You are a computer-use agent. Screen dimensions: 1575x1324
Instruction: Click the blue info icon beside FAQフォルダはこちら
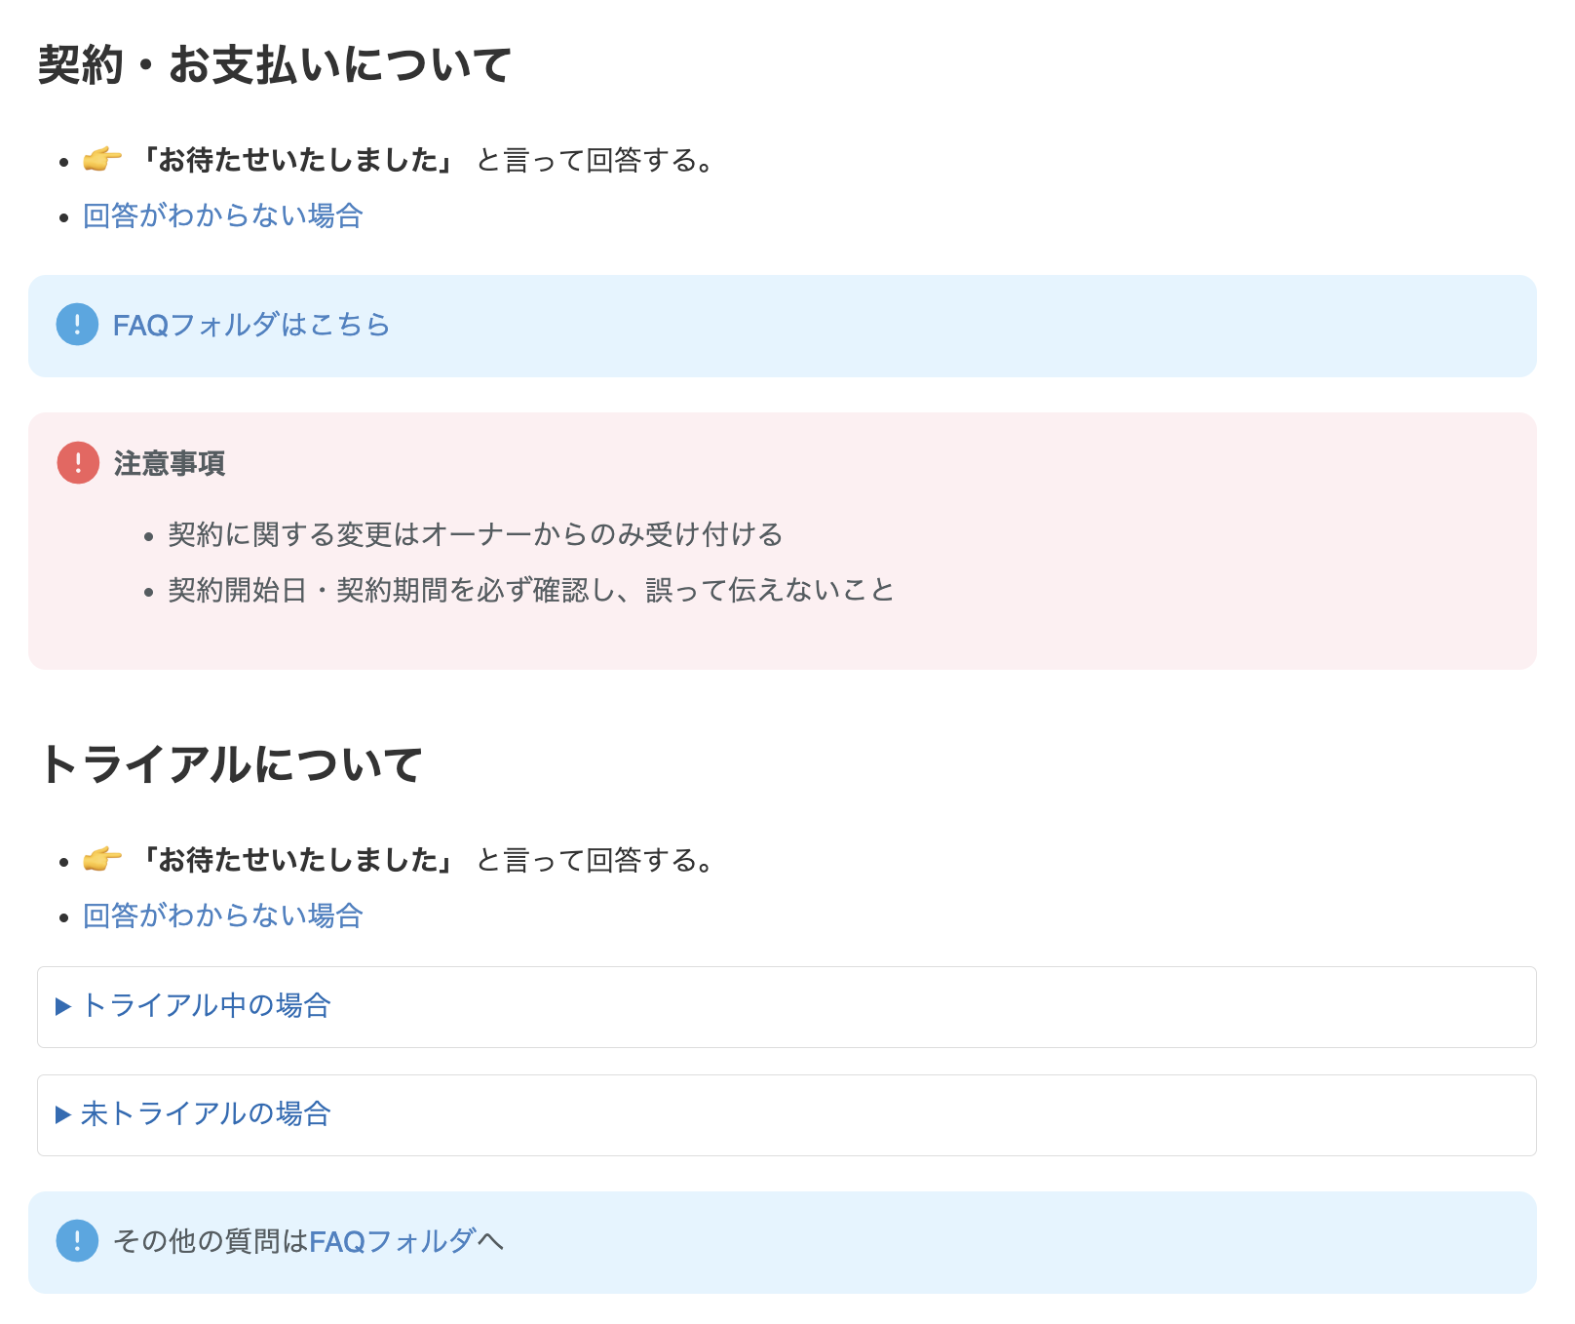[x=77, y=325]
